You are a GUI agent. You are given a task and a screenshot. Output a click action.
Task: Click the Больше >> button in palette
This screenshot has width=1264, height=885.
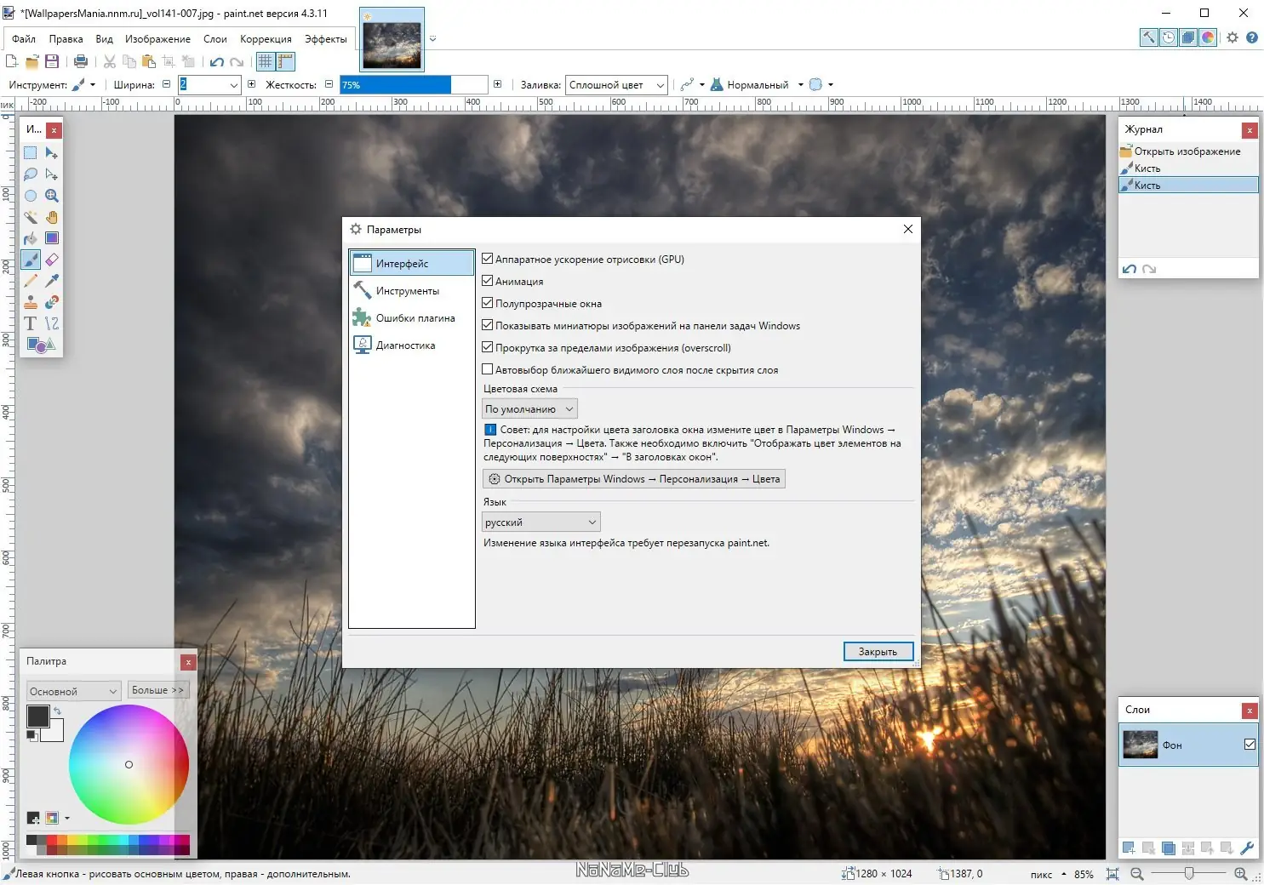[157, 690]
